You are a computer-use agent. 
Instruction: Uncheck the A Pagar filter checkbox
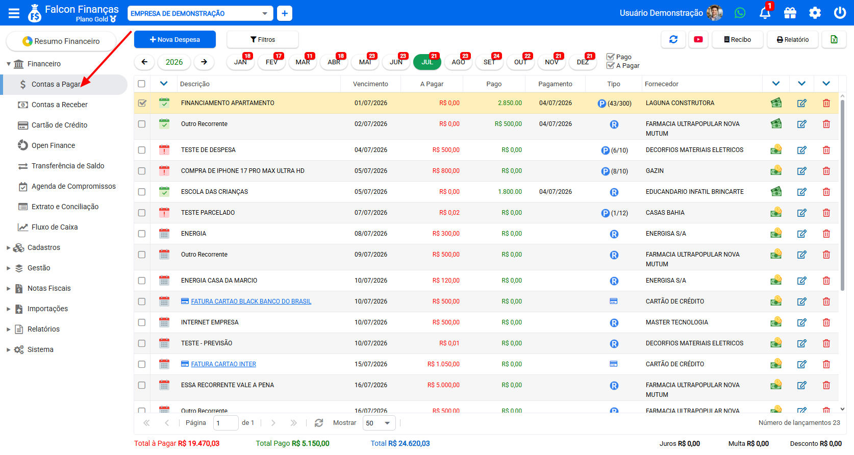[610, 65]
